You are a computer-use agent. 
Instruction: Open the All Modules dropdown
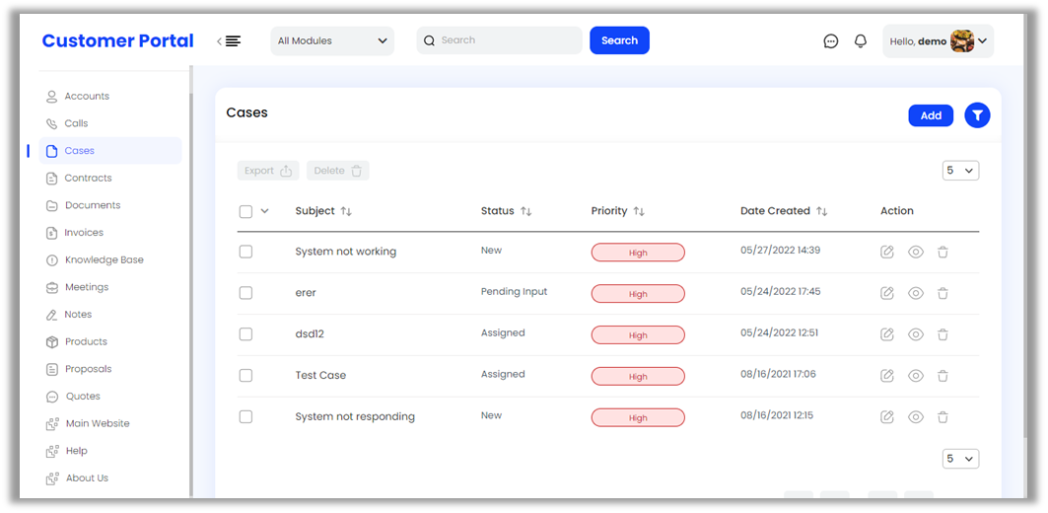click(332, 41)
